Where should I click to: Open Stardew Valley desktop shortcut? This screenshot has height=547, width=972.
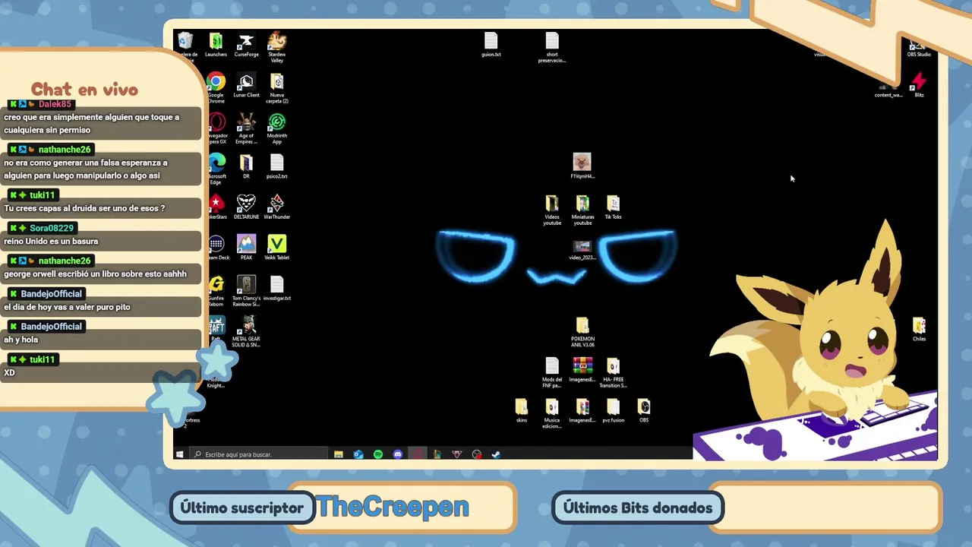277,47
